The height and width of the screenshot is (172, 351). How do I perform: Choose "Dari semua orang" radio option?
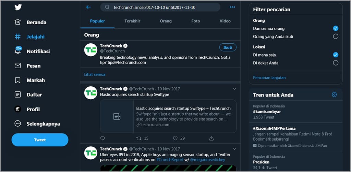tap(336, 28)
